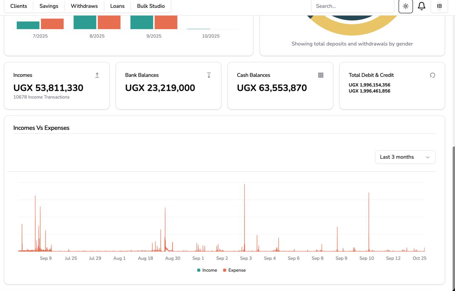Open the Last 3 months dropdown
Viewport: 455px width, 291px height.
coord(405,157)
